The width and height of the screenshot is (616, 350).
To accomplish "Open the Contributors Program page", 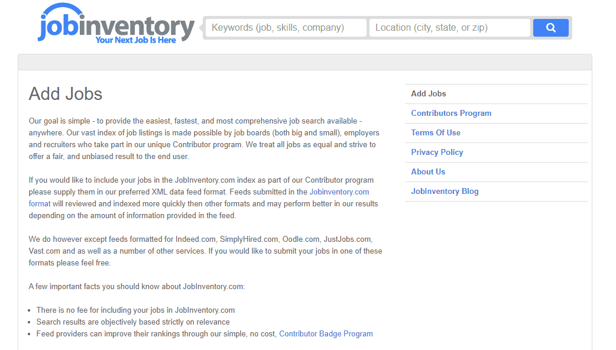I will tap(450, 113).
